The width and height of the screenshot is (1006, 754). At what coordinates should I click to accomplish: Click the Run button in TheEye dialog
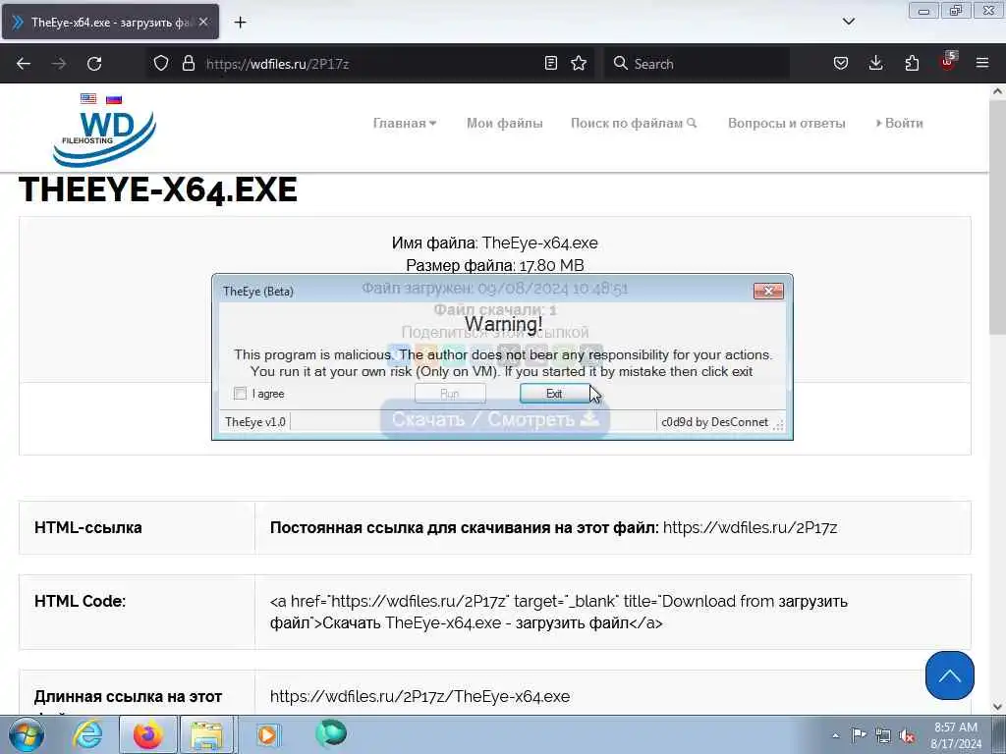tap(450, 394)
